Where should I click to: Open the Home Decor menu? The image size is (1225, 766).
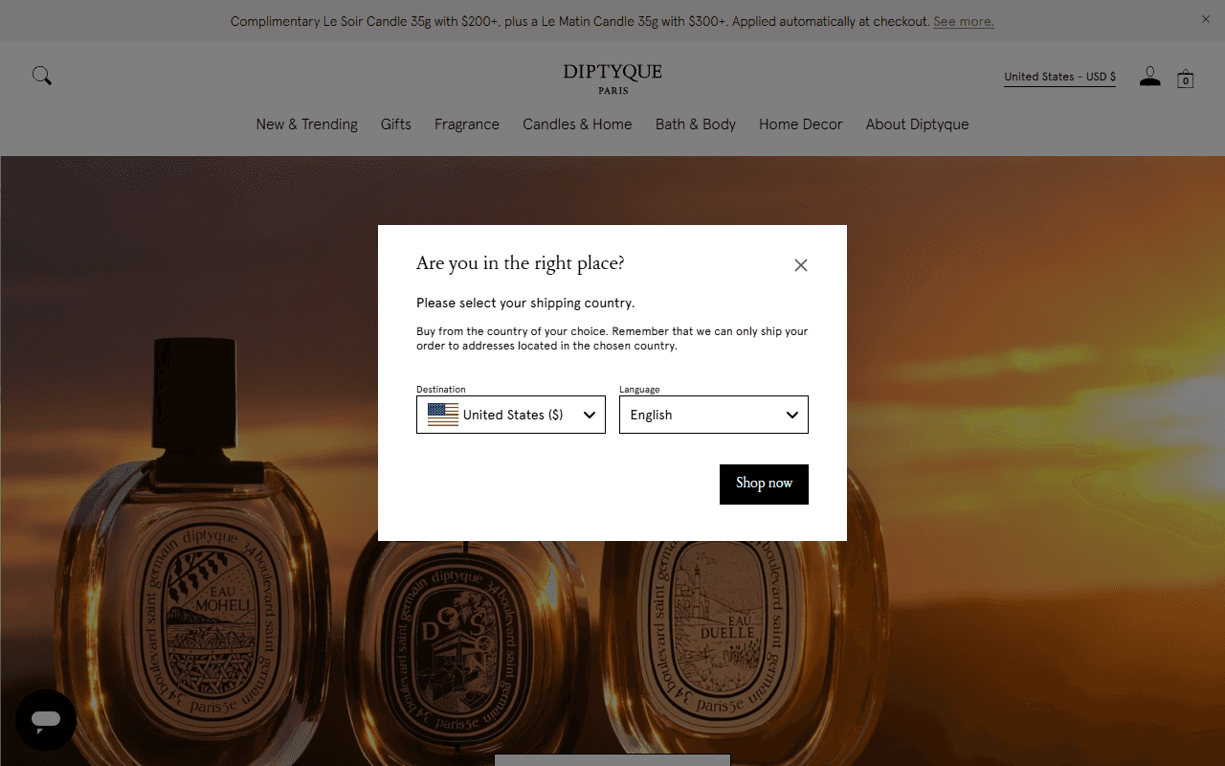801,124
